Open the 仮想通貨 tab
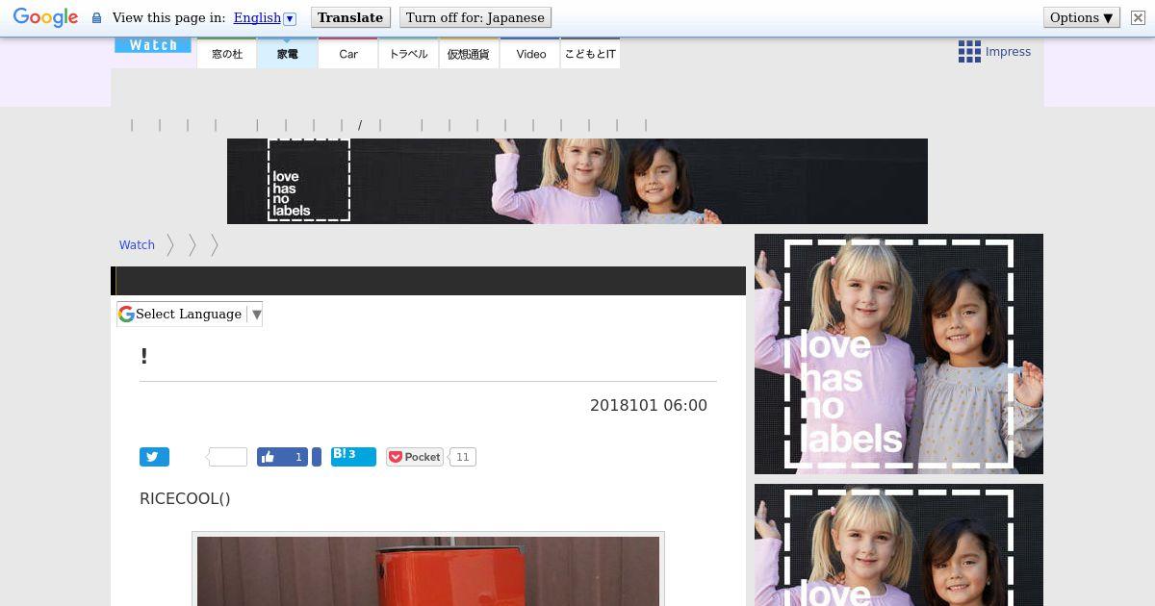 tap(469, 54)
